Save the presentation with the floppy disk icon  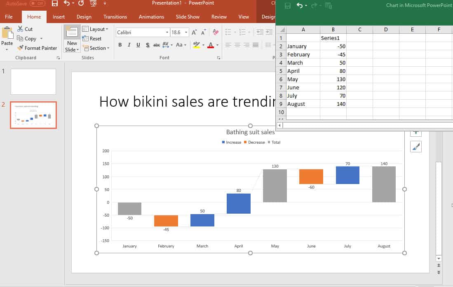55,4
